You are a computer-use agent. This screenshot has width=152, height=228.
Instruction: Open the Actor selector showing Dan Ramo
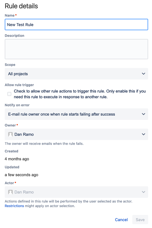[x=77, y=192]
